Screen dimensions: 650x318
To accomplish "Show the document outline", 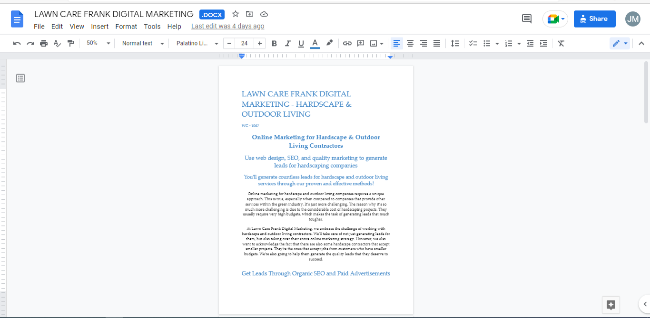I will tap(20, 78).
